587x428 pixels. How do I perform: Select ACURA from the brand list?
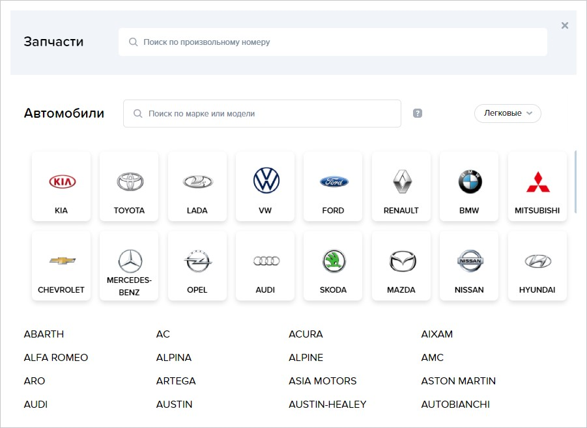coord(306,334)
